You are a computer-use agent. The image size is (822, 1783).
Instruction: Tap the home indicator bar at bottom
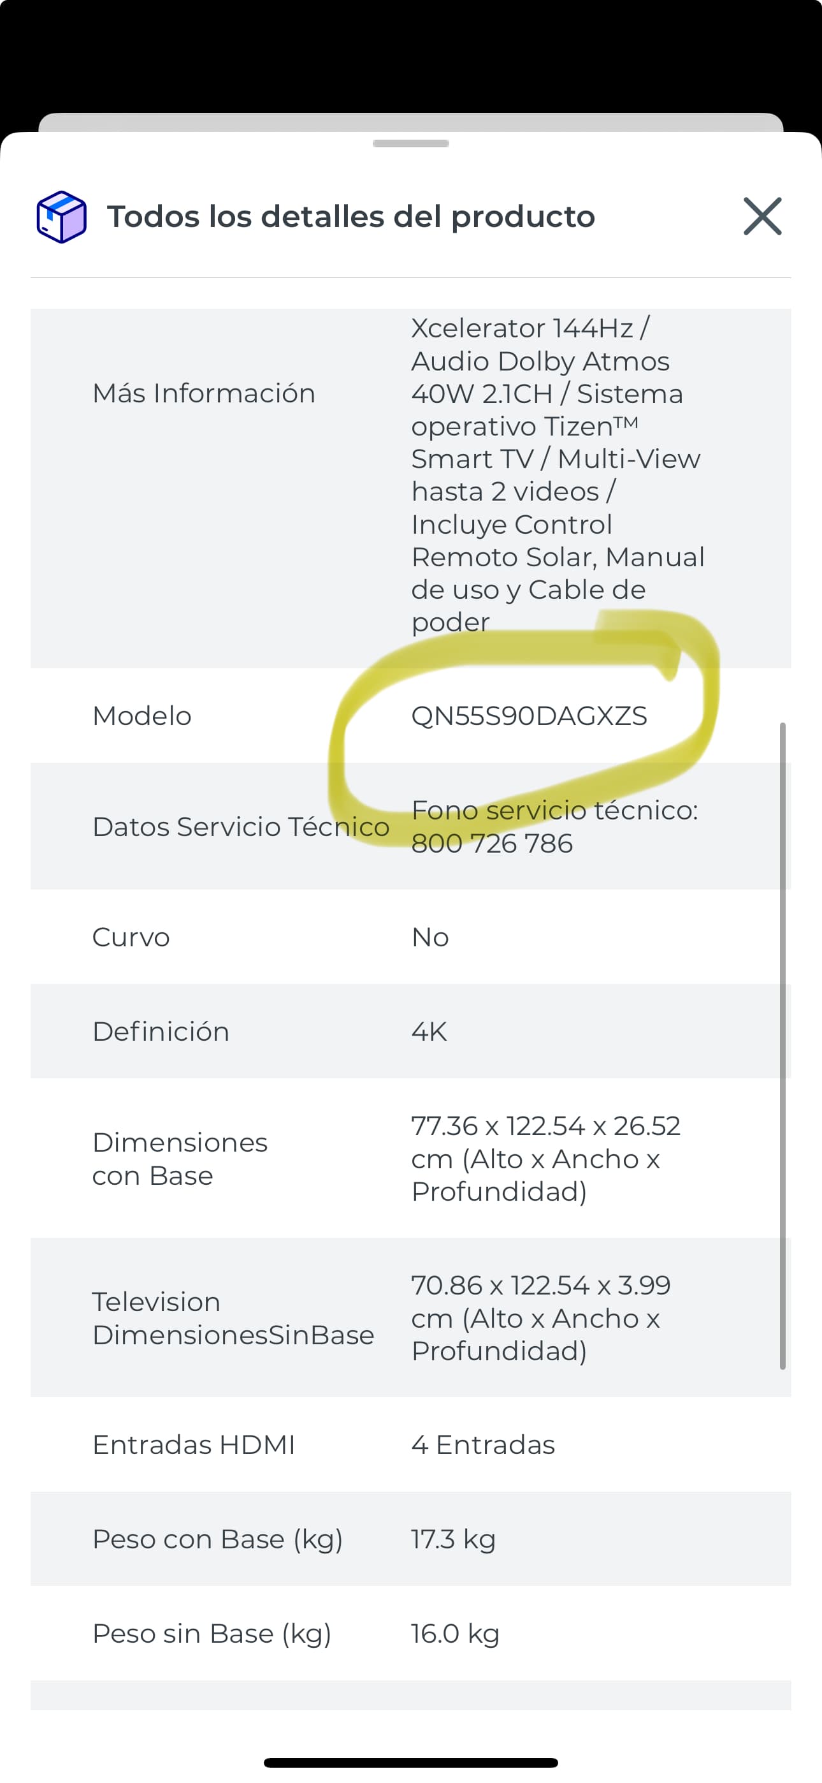coord(411,1762)
